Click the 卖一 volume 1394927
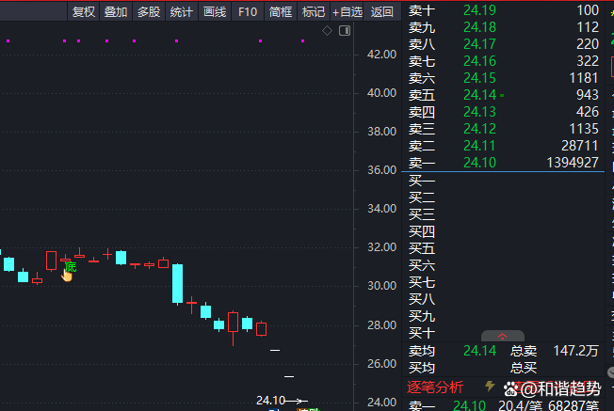The image size is (614, 411). coord(573,163)
